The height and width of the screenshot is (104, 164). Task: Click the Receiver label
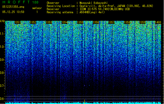tap(53, 9)
